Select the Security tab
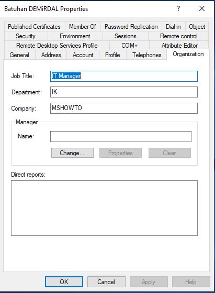The width and height of the screenshot is (215, 293). click(x=26, y=36)
